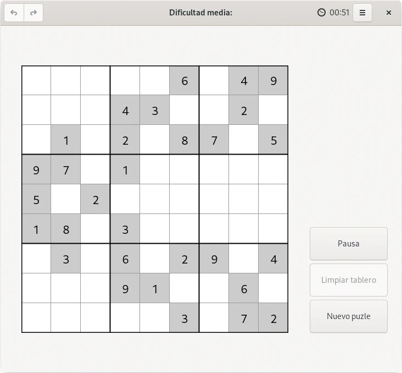Screen dimensions: 402x373
Task: Open the hamburger menu
Action: click(362, 13)
